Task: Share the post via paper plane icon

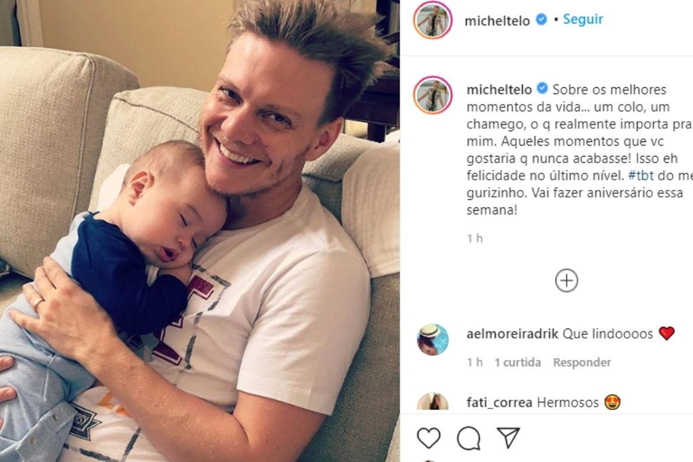Action: [508, 438]
